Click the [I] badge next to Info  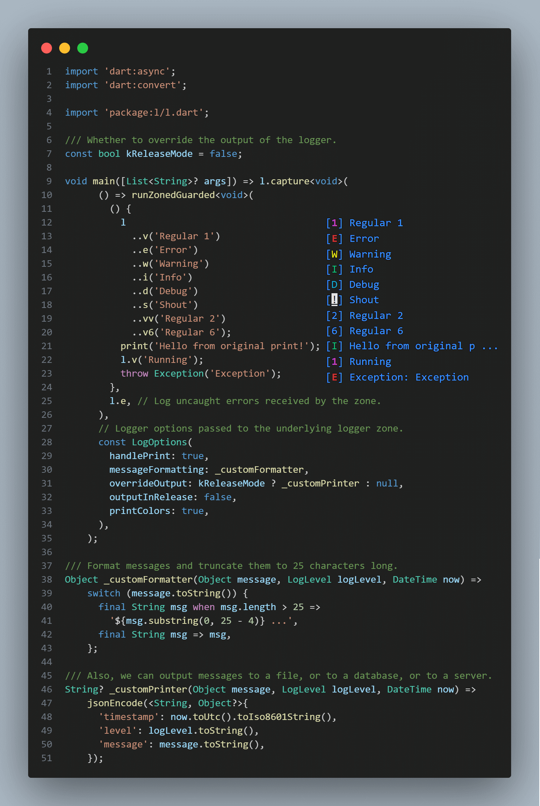(x=334, y=269)
